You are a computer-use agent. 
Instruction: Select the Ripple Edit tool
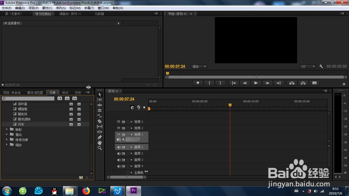pyautogui.click(x=100, y=105)
